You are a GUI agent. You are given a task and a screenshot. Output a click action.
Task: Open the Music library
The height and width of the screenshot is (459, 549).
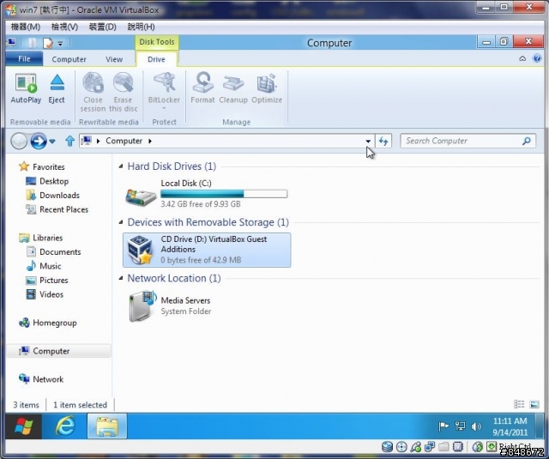click(44, 267)
